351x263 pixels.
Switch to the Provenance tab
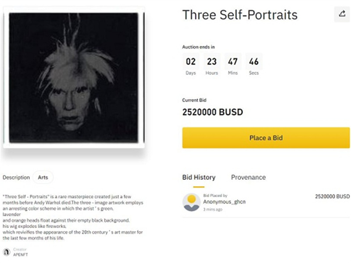(x=248, y=178)
